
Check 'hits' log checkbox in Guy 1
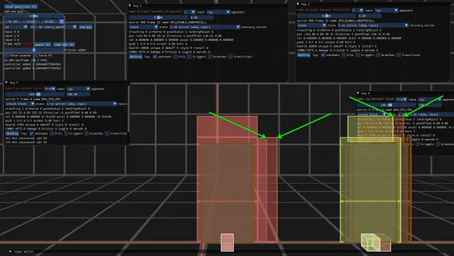pyautogui.click(x=176, y=57)
